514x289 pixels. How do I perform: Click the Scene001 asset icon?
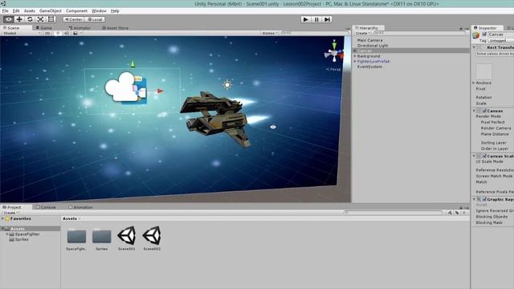(127, 235)
